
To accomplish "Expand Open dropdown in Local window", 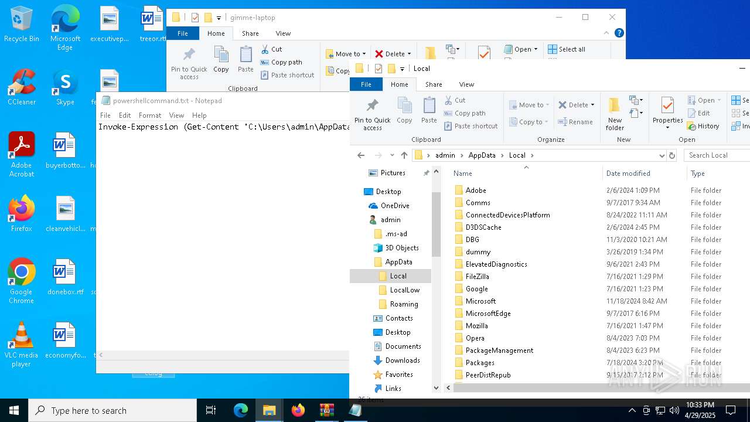I will pyautogui.click(x=720, y=100).
